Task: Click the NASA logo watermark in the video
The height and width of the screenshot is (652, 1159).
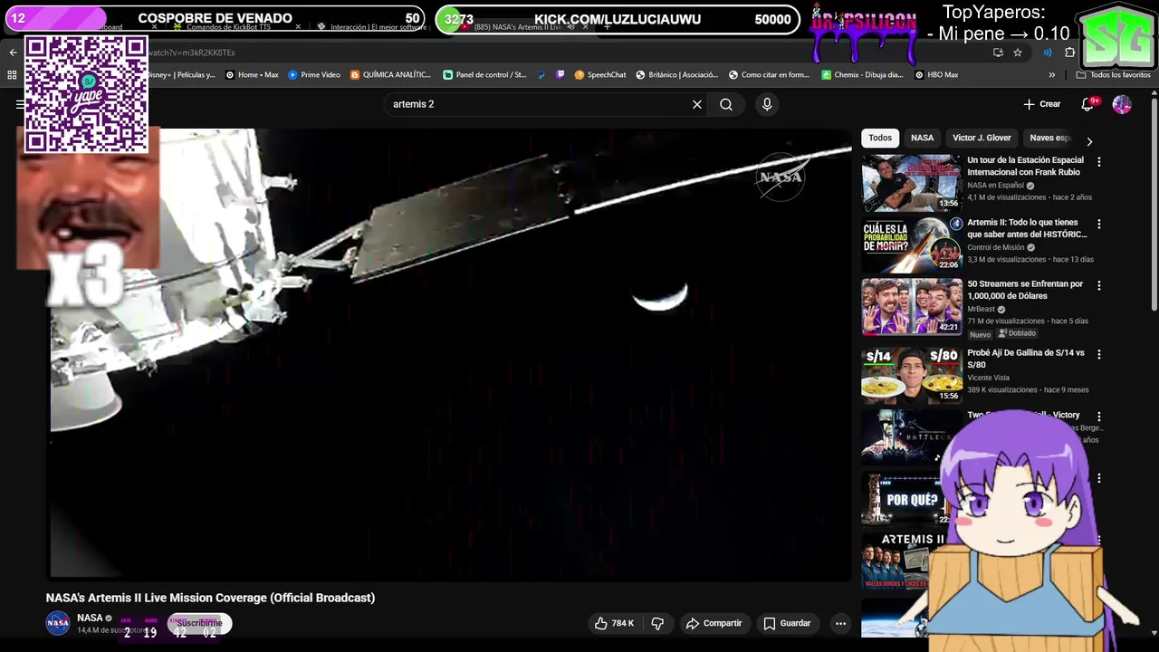Action: tap(781, 177)
